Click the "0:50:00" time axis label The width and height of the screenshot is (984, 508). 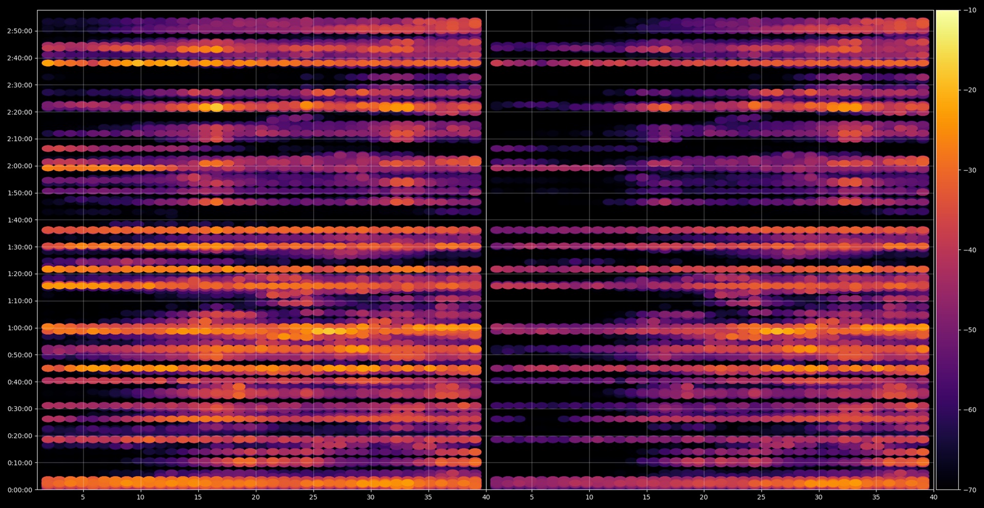coord(19,355)
